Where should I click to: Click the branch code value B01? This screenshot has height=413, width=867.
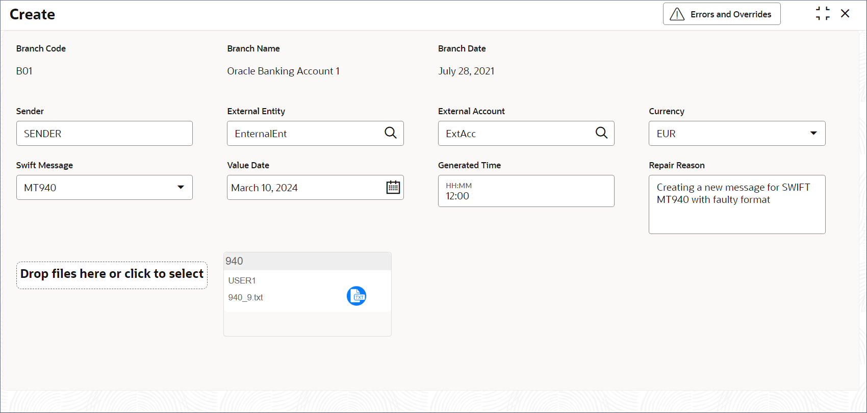24,71
